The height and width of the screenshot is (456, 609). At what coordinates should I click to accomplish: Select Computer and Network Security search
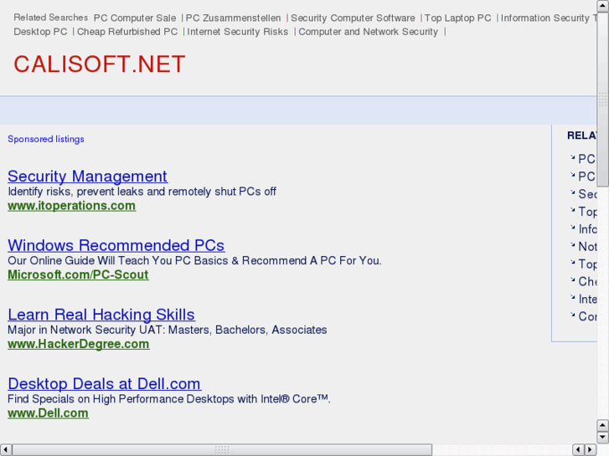point(368,32)
